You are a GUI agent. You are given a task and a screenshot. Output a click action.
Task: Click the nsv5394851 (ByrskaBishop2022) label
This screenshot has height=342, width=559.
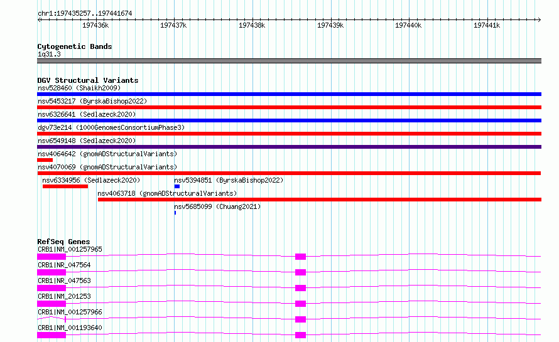[229, 180]
